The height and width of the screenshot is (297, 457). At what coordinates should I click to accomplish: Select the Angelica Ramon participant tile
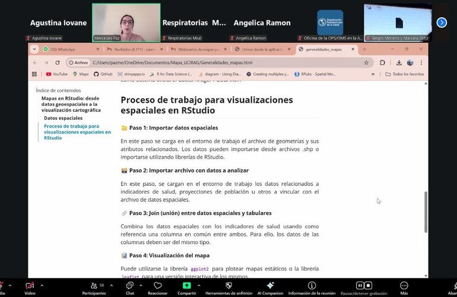(x=262, y=23)
